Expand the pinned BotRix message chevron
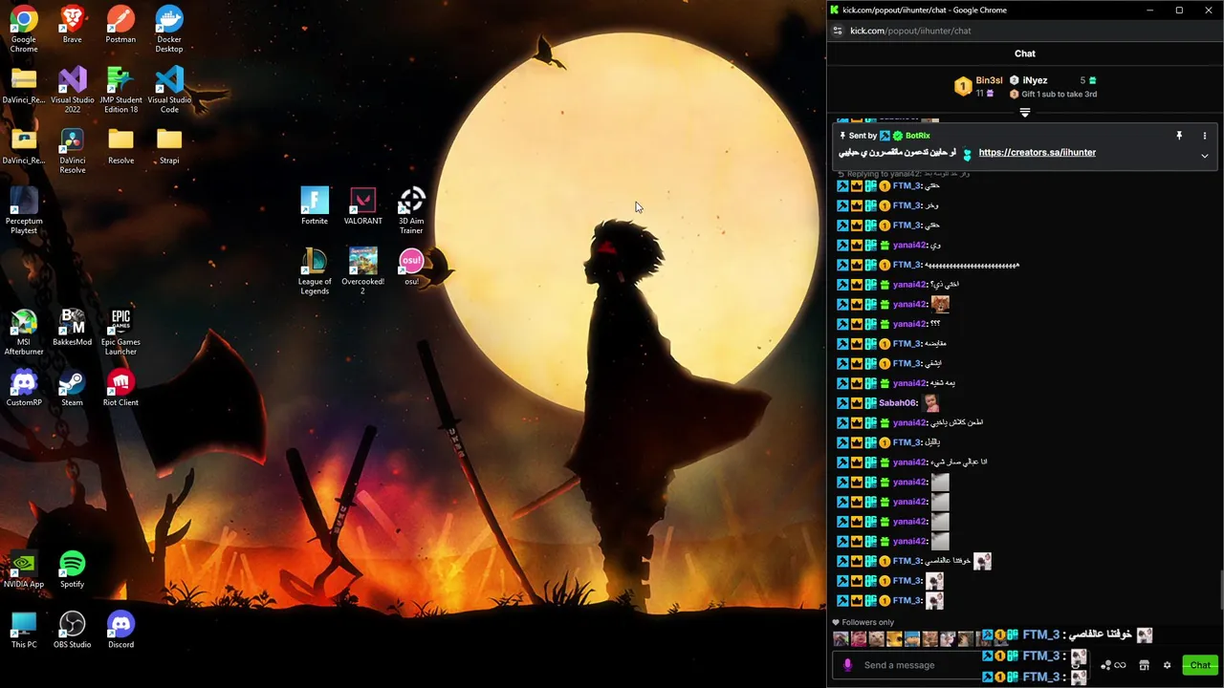Image resolution: width=1224 pixels, height=688 pixels. pyautogui.click(x=1204, y=156)
